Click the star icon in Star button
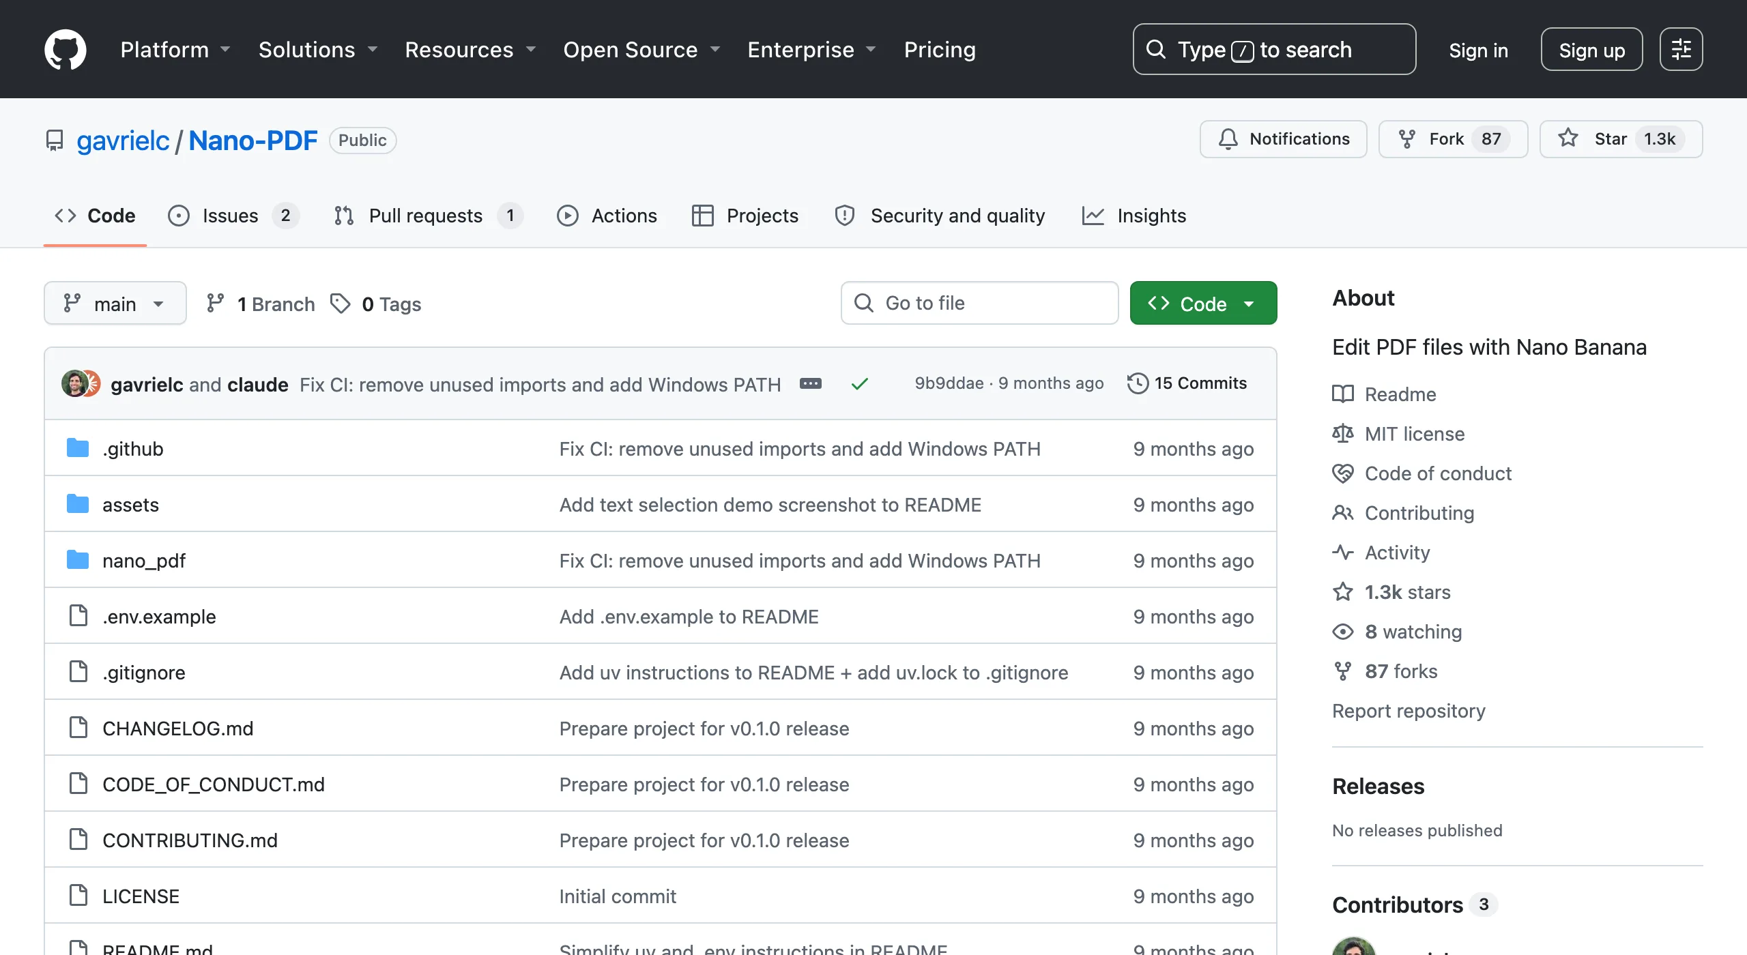The image size is (1747, 955). point(1568,138)
